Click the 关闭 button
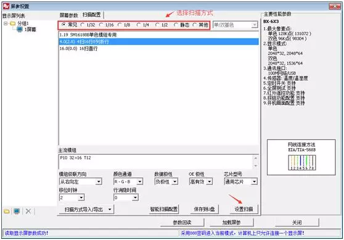 [x=297, y=223]
